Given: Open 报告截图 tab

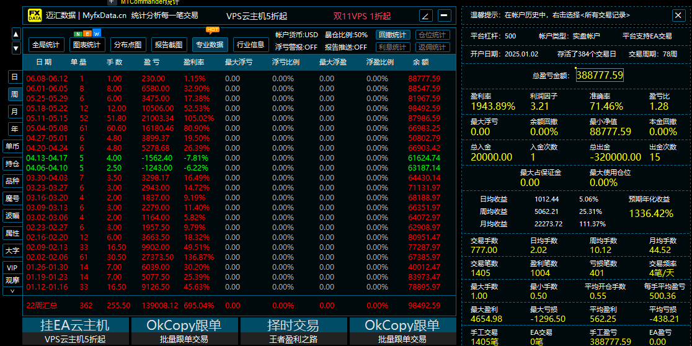Looking at the screenshot, I should coord(169,45).
